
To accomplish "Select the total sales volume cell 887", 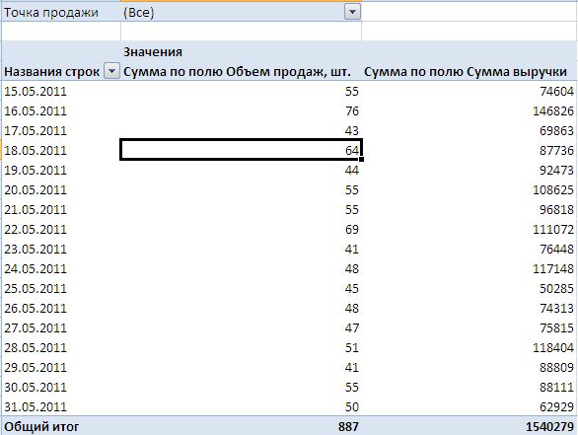I will click(241, 426).
